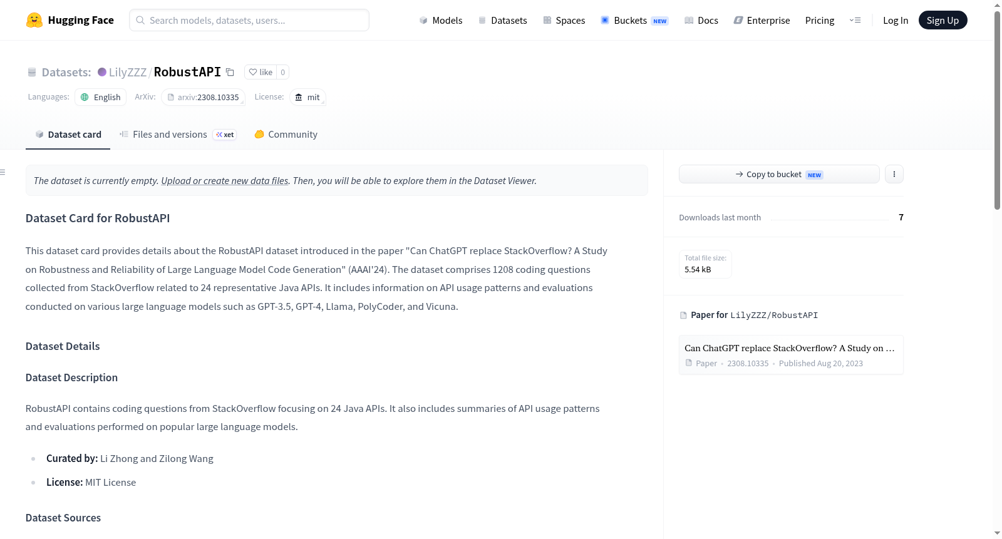Follow the Upload or create new data files link
This screenshot has width=1002, height=539.
225,180
